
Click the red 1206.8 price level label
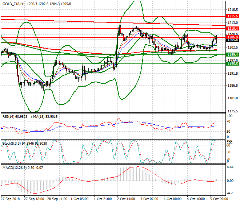[232, 37]
